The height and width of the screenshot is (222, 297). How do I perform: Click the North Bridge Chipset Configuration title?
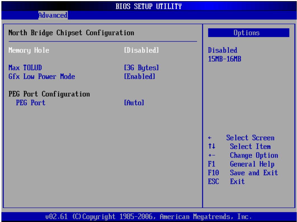coord(71,33)
